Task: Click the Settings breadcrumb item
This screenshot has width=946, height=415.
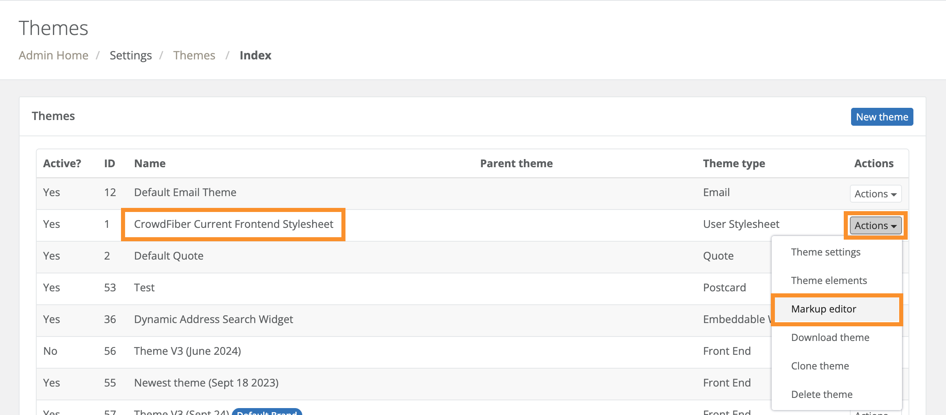Action: 130,55
